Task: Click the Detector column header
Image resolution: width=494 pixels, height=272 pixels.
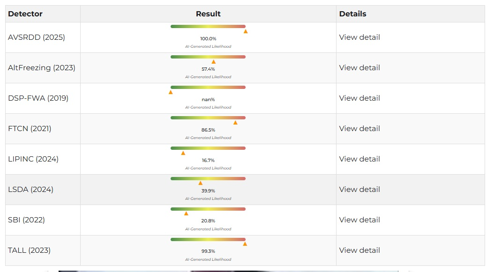Action: [25, 14]
